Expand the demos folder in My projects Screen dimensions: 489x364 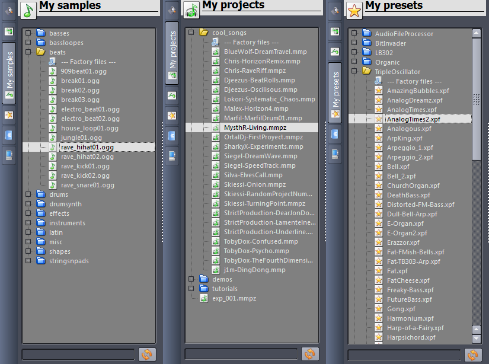pyautogui.click(x=192, y=279)
